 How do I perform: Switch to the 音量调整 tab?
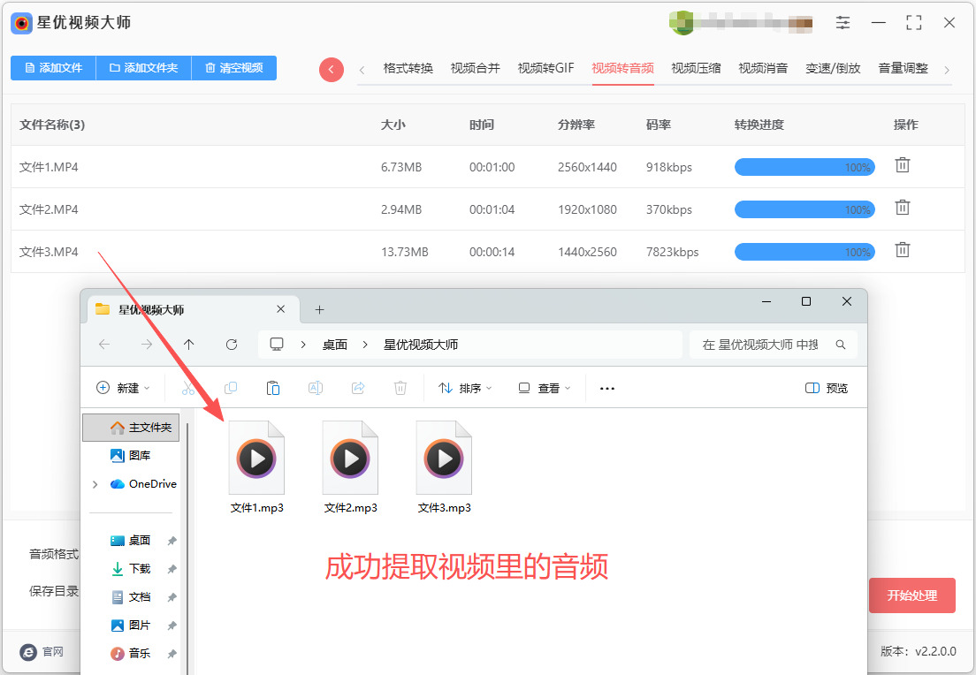click(904, 68)
